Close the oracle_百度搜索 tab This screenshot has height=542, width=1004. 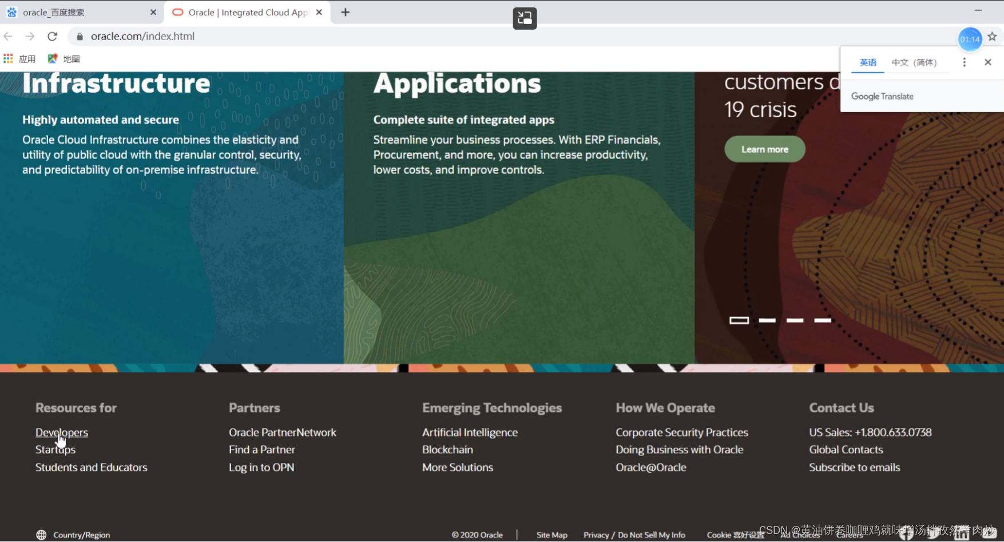point(153,12)
